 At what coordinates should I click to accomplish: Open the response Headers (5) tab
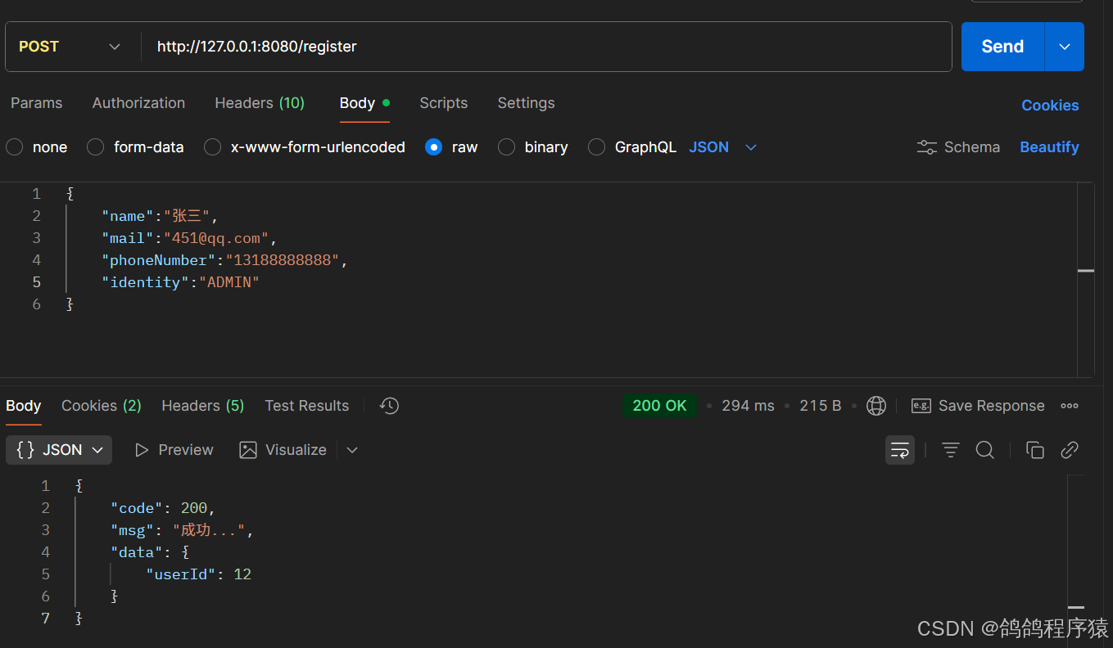click(x=203, y=406)
